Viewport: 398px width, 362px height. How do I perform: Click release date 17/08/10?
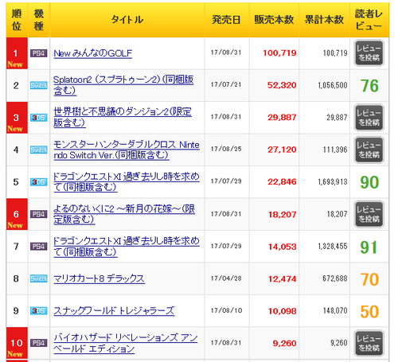click(226, 310)
